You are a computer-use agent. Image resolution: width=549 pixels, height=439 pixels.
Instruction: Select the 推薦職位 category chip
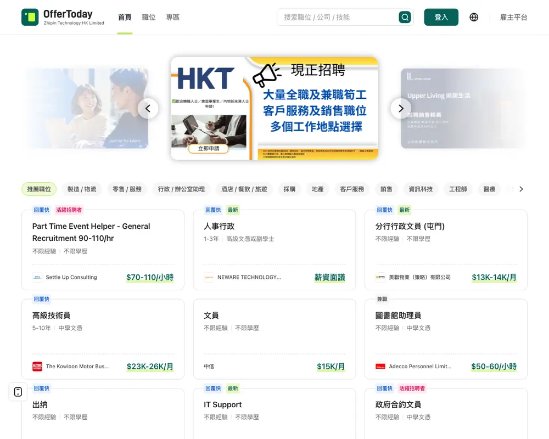(x=39, y=189)
